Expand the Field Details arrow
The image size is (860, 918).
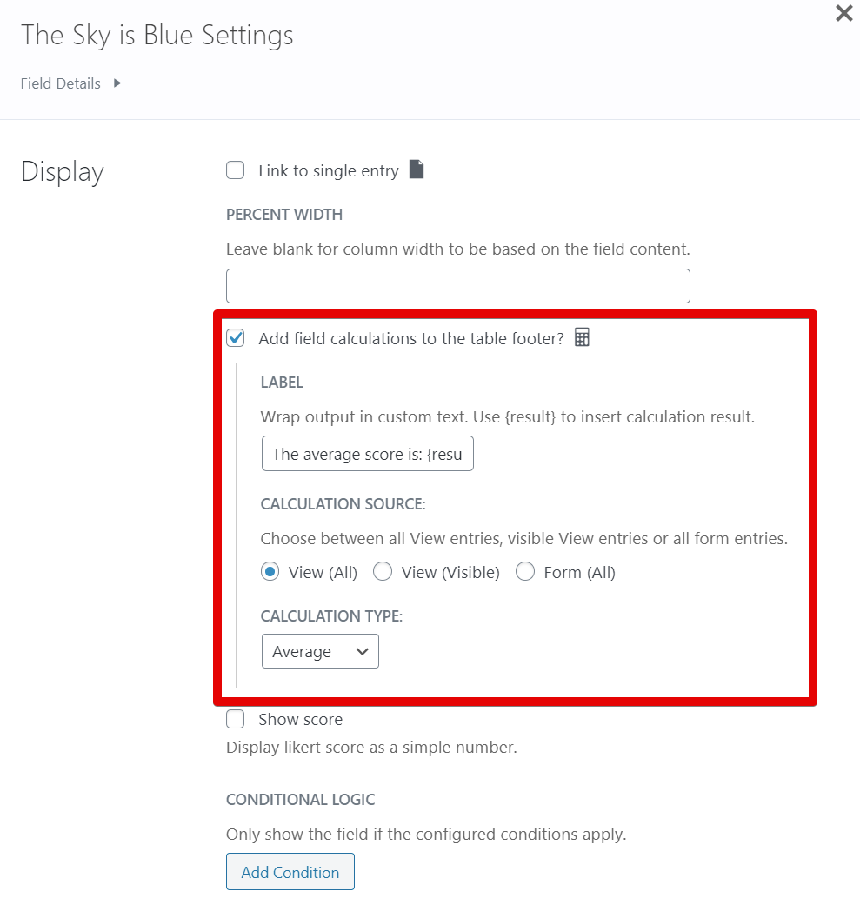point(117,83)
